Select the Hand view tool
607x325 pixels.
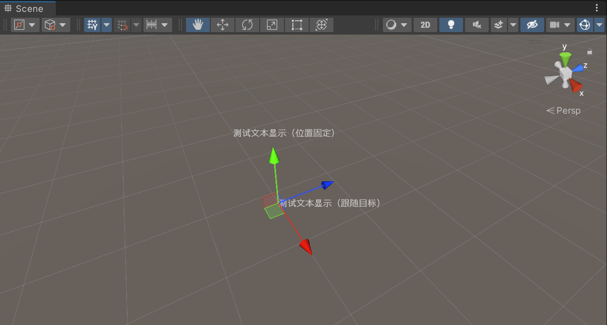point(198,25)
